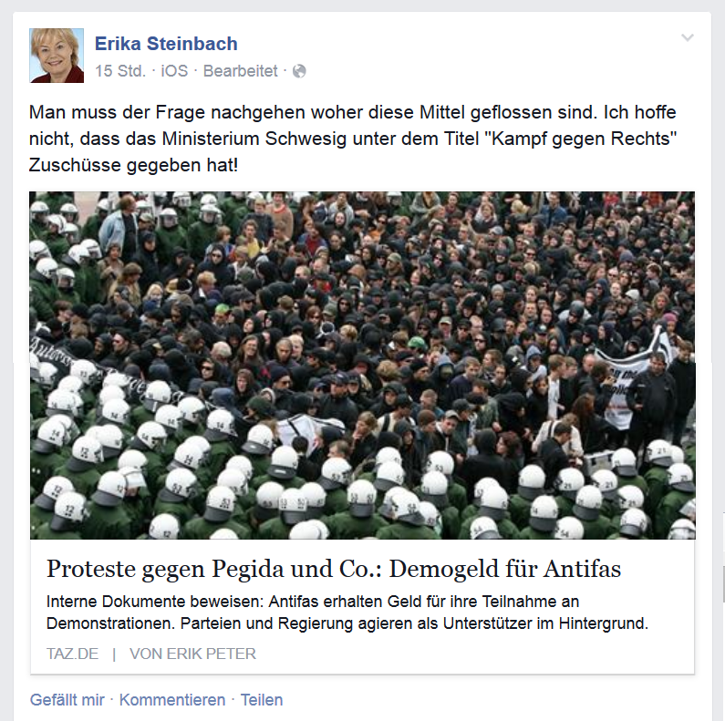Screen dimensions: 725x721
Task: Open the post options chevron menu
Action: [688, 38]
